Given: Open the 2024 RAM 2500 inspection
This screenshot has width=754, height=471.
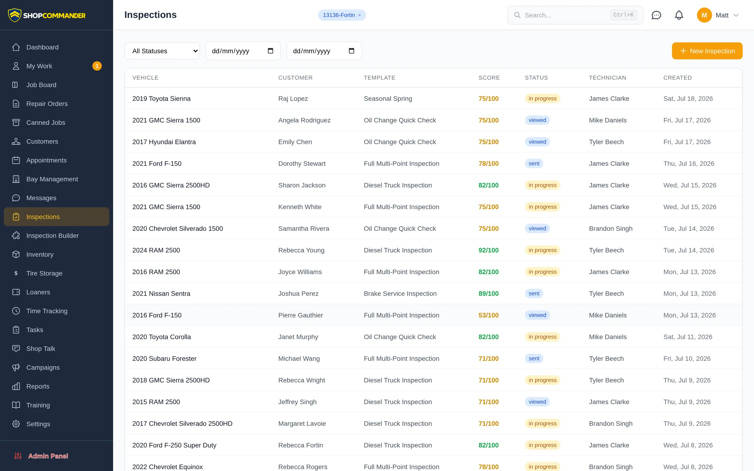Looking at the screenshot, I should tap(434, 250).
